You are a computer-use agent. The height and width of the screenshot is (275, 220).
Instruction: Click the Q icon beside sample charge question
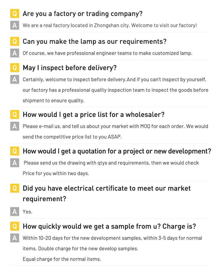pos(15,226)
